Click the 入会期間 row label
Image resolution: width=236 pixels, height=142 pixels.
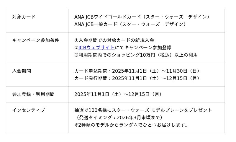(22, 71)
